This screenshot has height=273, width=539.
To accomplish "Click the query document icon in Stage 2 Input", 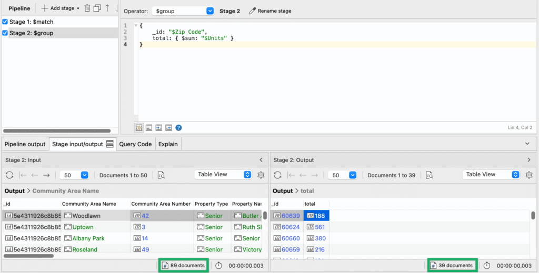I will coord(161,175).
